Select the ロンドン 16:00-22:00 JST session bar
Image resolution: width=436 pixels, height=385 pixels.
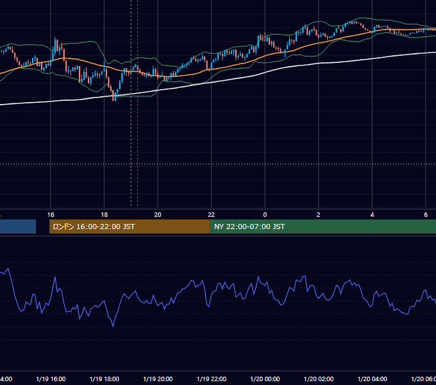pyautogui.click(x=130, y=227)
